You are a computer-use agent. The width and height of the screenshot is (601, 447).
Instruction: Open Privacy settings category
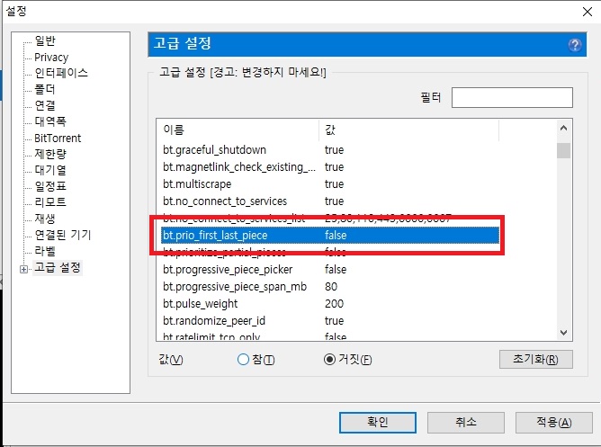[51, 57]
